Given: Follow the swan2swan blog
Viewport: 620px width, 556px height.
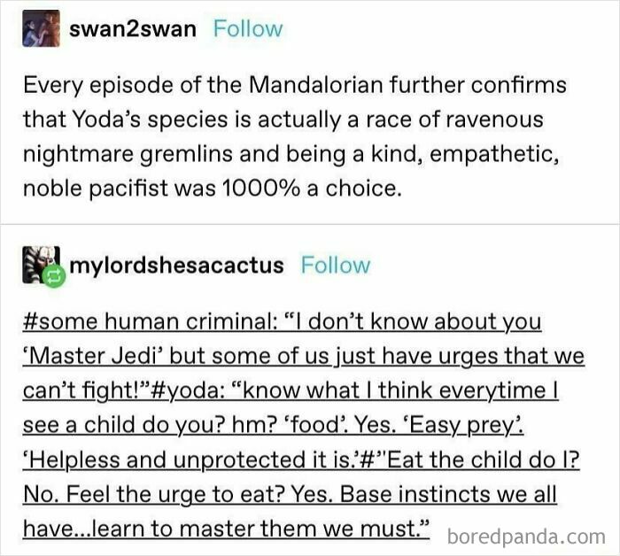Looking at the screenshot, I should [248, 28].
